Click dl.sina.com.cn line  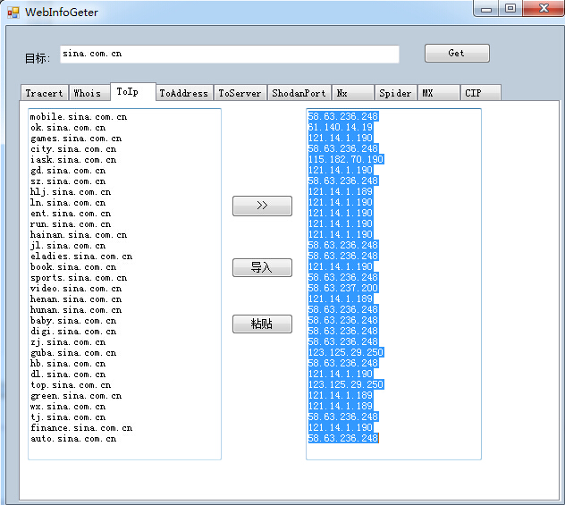68,375
